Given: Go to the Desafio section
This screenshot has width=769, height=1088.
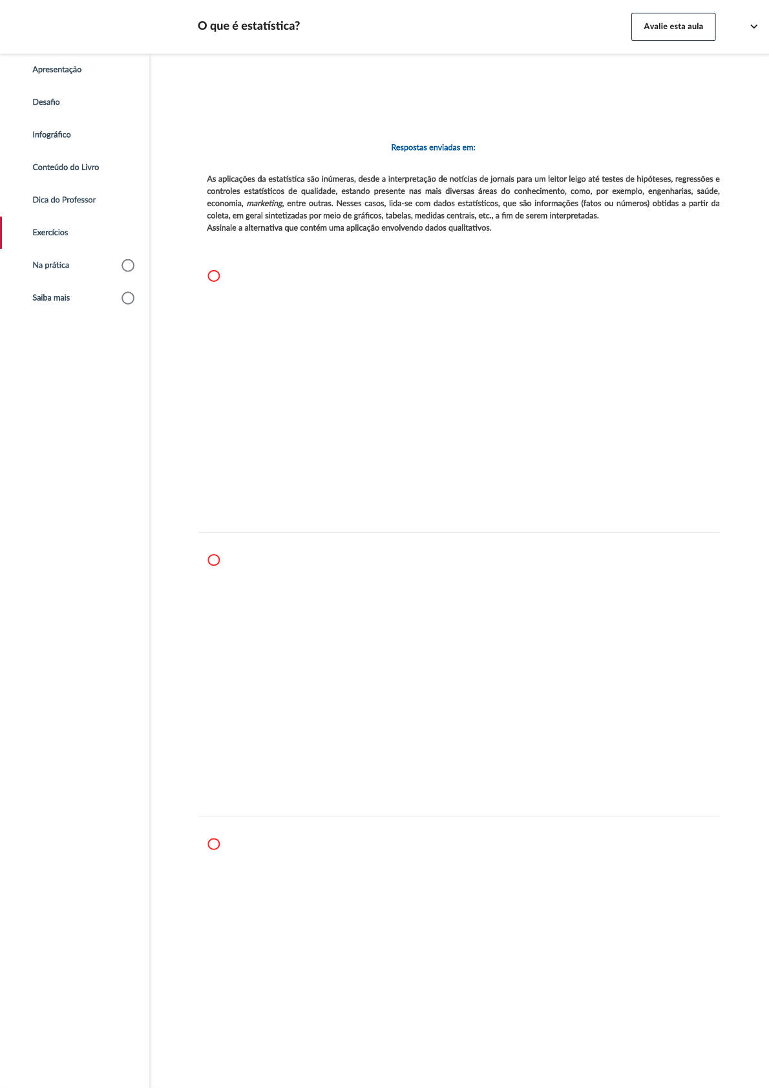Looking at the screenshot, I should pyautogui.click(x=46, y=102).
